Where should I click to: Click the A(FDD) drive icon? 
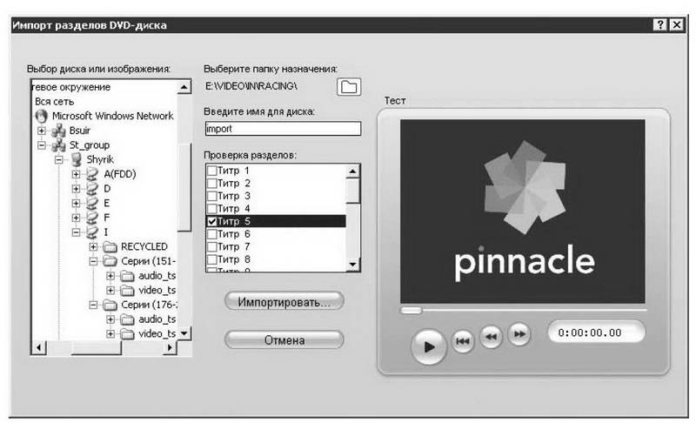(92, 174)
